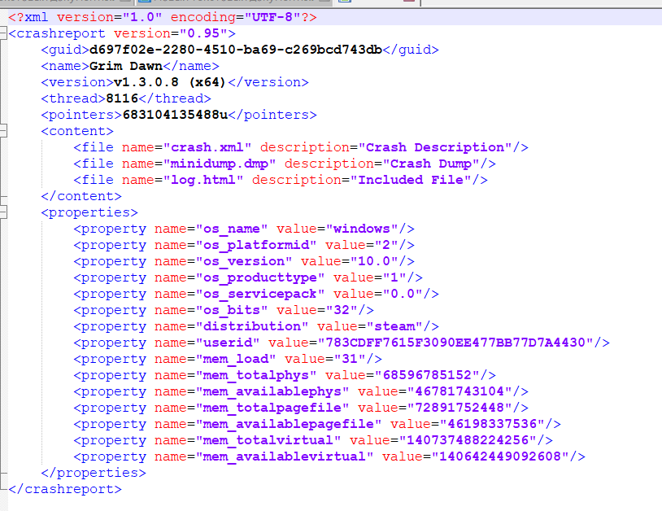Click the value 68596785152
Screen dimensions: 662x511
tap(427, 375)
